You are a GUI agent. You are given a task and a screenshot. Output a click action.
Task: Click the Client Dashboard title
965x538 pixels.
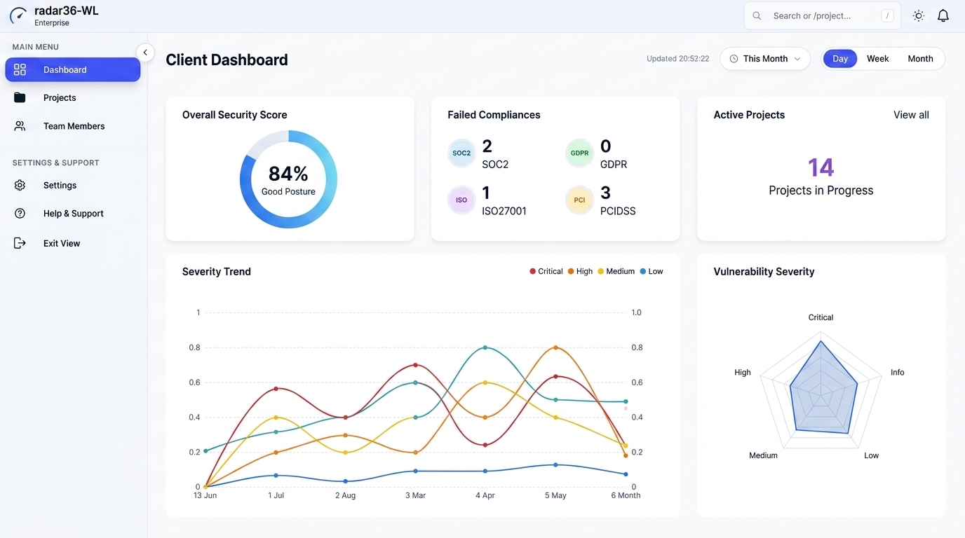(x=227, y=60)
